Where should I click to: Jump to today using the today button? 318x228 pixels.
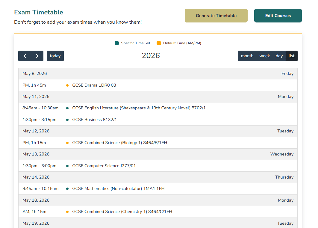[x=55, y=56]
